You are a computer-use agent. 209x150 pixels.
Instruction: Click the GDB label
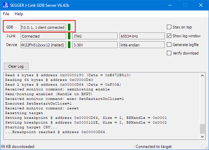coord(10,27)
